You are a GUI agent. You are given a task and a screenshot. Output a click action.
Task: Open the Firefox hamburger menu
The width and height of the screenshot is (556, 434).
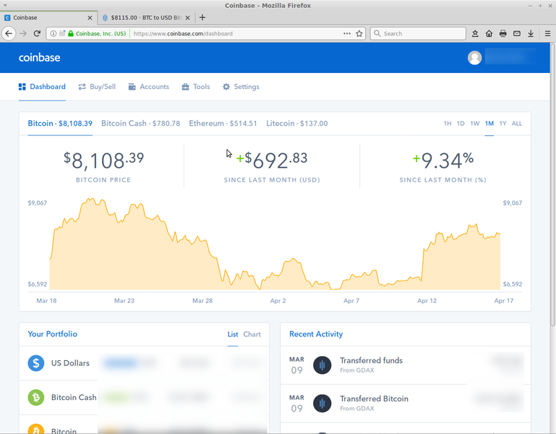pyautogui.click(x=547, y=33)
